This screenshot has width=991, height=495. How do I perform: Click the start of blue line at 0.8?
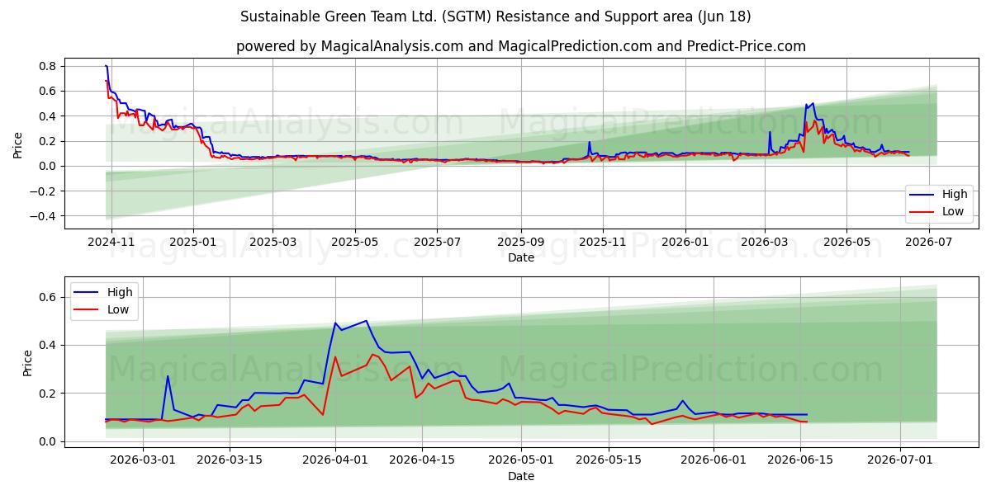tap(106, 65)
